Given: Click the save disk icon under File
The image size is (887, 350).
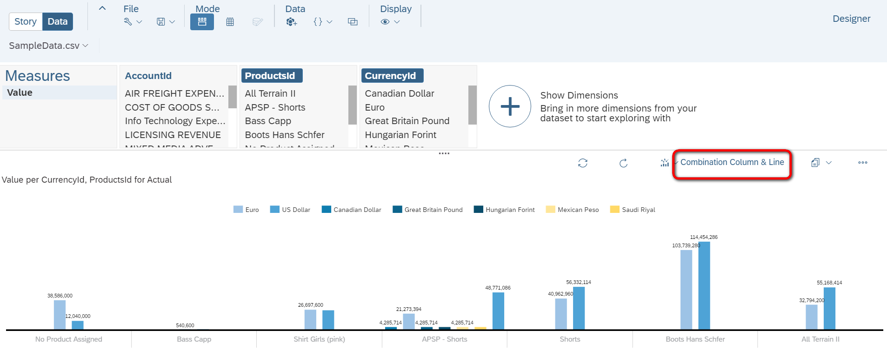Looking at the screenshot, I should (161, 21).
